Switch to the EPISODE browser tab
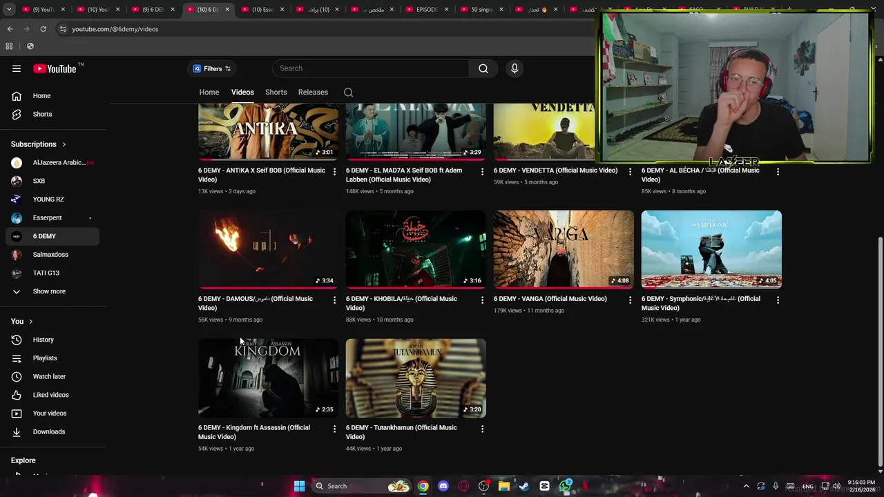The height and width of the screenshot is (497, 884). click(x=427, y=10)
